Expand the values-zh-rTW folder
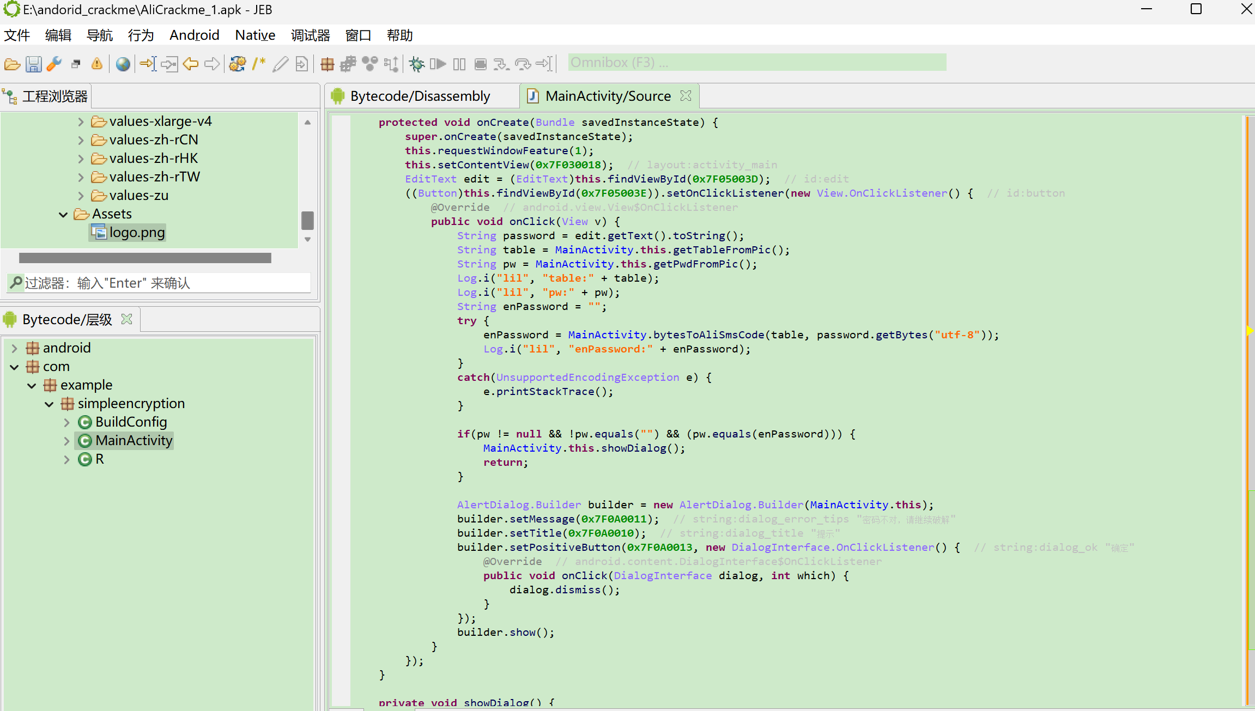Screen dimensions: 1255x711 click(81, 177)
